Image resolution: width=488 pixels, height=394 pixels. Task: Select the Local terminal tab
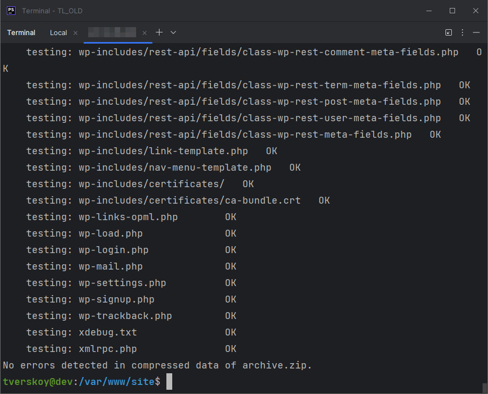(58, 32)
